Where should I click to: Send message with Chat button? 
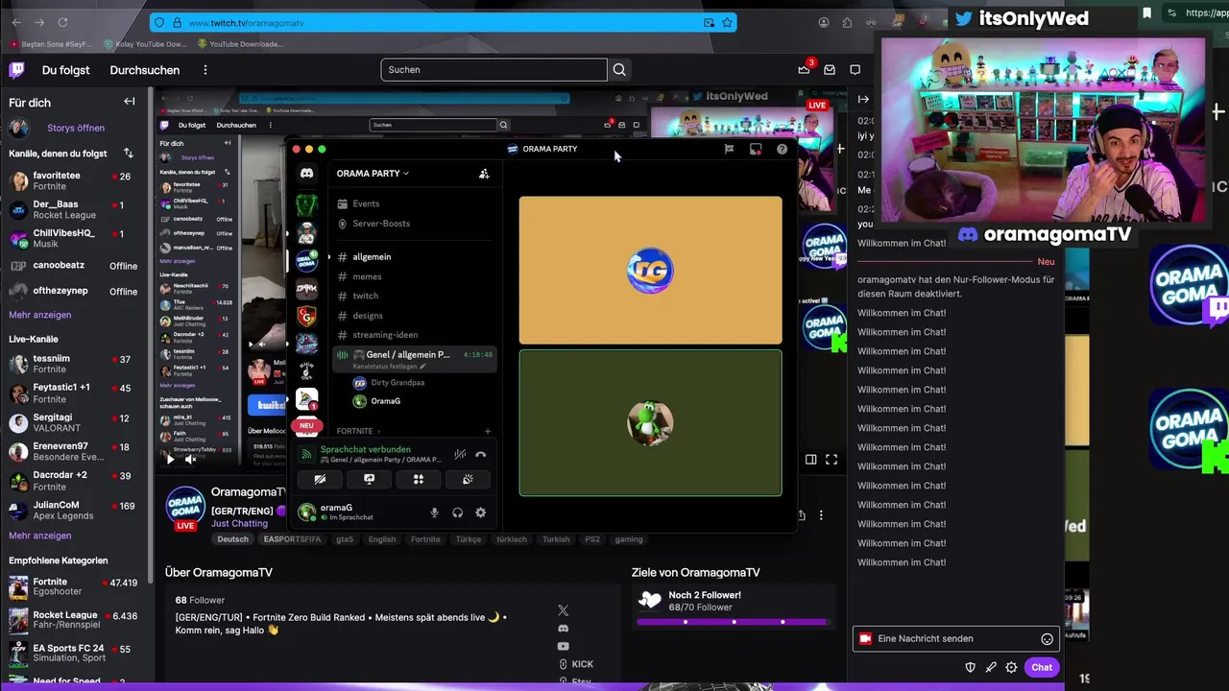coord(1042,668)
